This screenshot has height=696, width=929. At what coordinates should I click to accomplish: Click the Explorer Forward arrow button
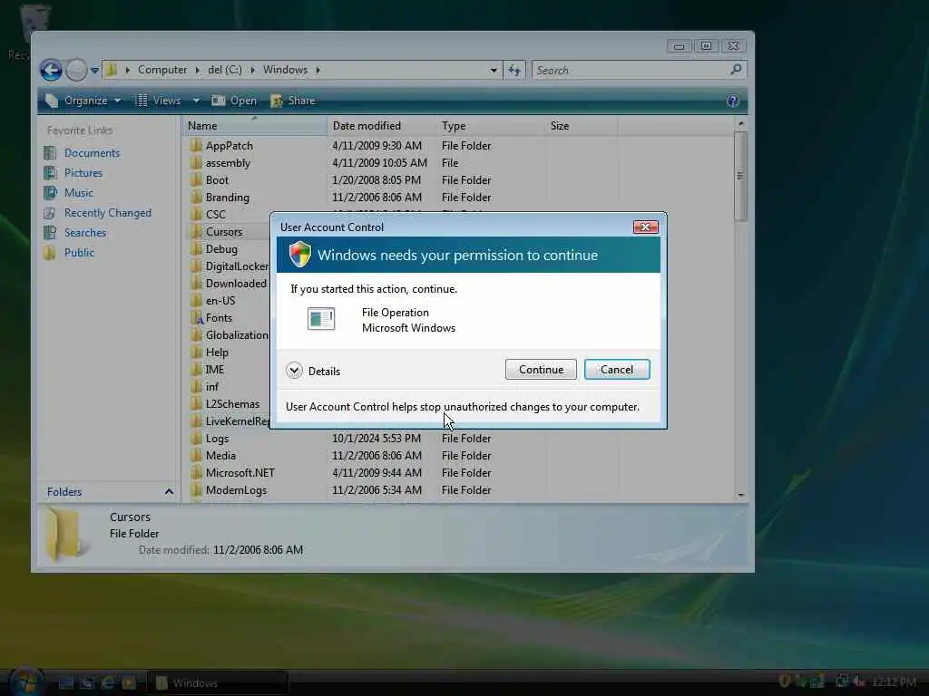coord(76,70)
